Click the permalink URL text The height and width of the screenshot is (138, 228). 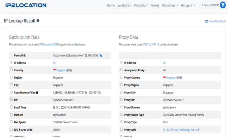point(75,56)
